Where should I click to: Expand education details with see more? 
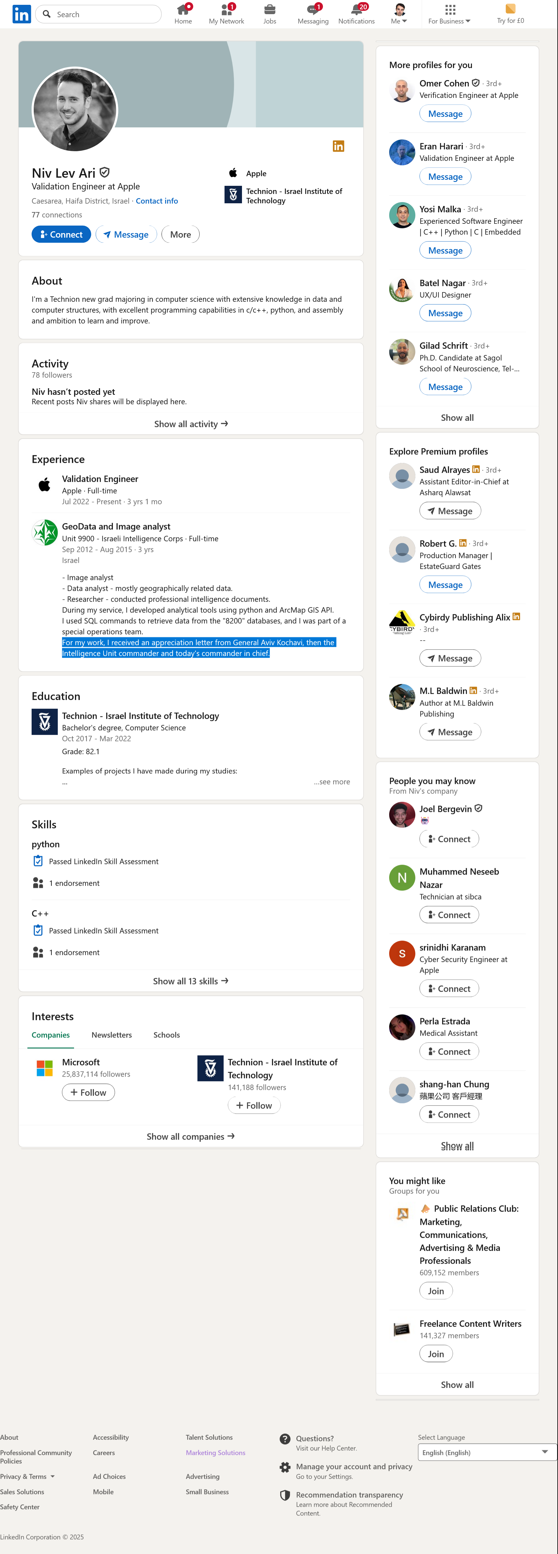pos(332,781)
